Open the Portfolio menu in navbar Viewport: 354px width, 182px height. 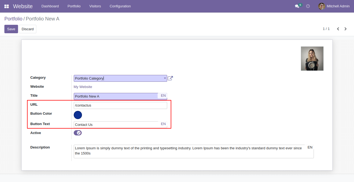[x=74, y=6]
